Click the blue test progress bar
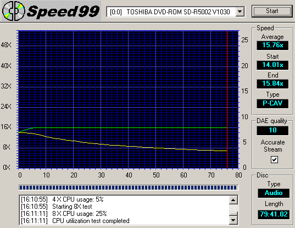The width and height of the screenshot is (295, 228). (129, 187)
